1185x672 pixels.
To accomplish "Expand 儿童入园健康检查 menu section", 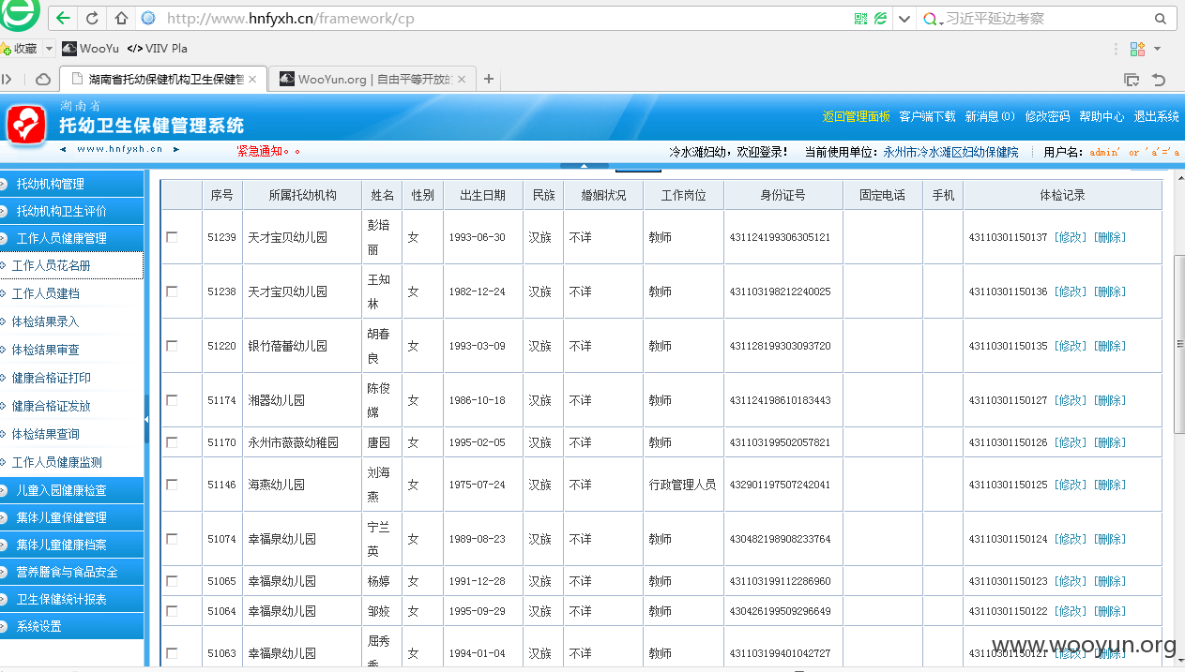I will [72, 490].
